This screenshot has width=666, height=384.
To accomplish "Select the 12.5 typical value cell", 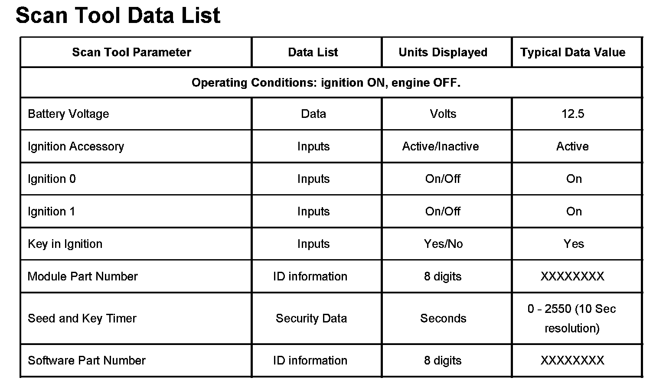I will point(572,114).
